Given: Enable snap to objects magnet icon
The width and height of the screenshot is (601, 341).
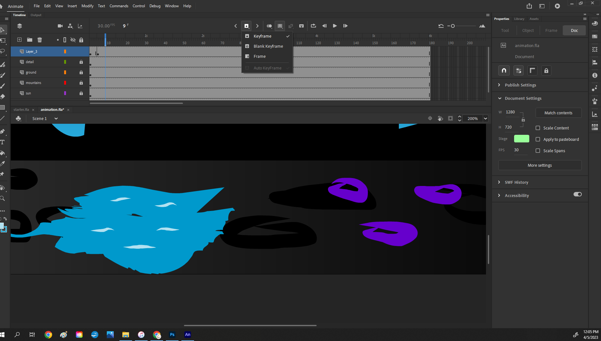Looking at the screenshot, I should point(504,70).
